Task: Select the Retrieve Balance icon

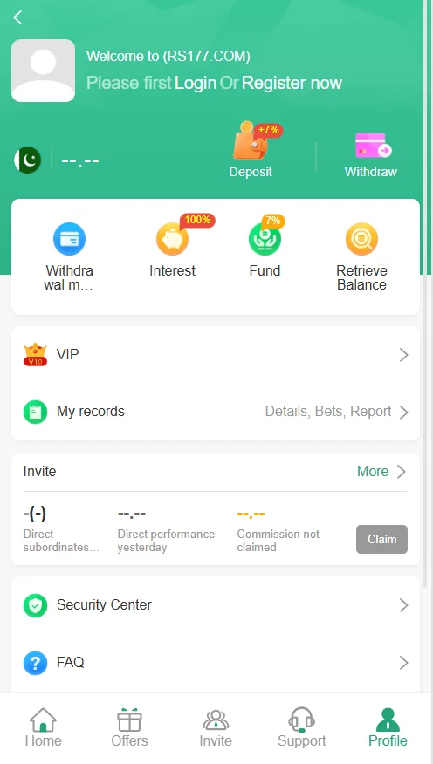Action: tap(361, 239)
